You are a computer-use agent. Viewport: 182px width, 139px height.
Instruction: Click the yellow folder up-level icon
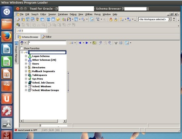(94, 43)
